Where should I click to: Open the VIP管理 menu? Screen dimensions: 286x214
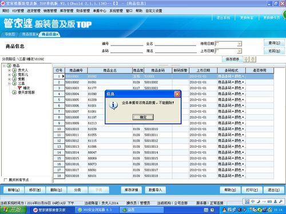tap(18, 11)
